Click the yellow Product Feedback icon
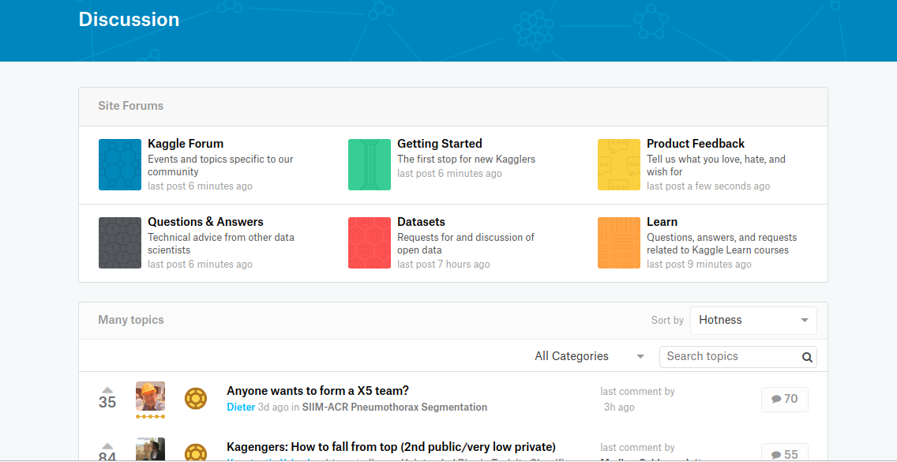The image size is (897, 462). pos(619,164)
